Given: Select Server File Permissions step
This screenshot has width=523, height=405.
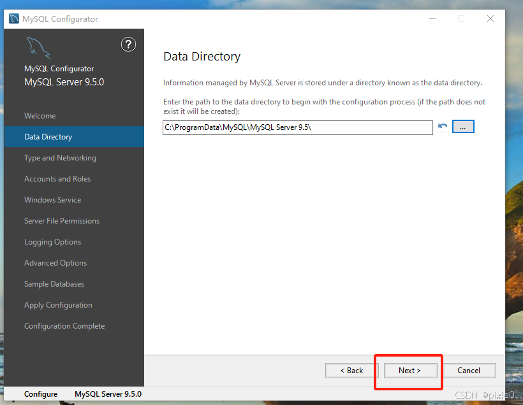Looking at the screenshot, I should point(74,220).
